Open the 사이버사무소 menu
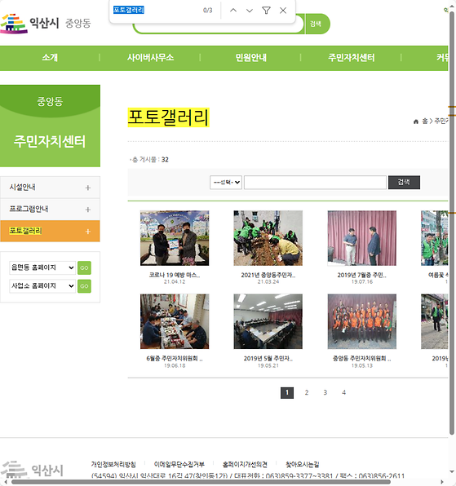The height and width of the screenshot is (486, 456). point(150,58)
